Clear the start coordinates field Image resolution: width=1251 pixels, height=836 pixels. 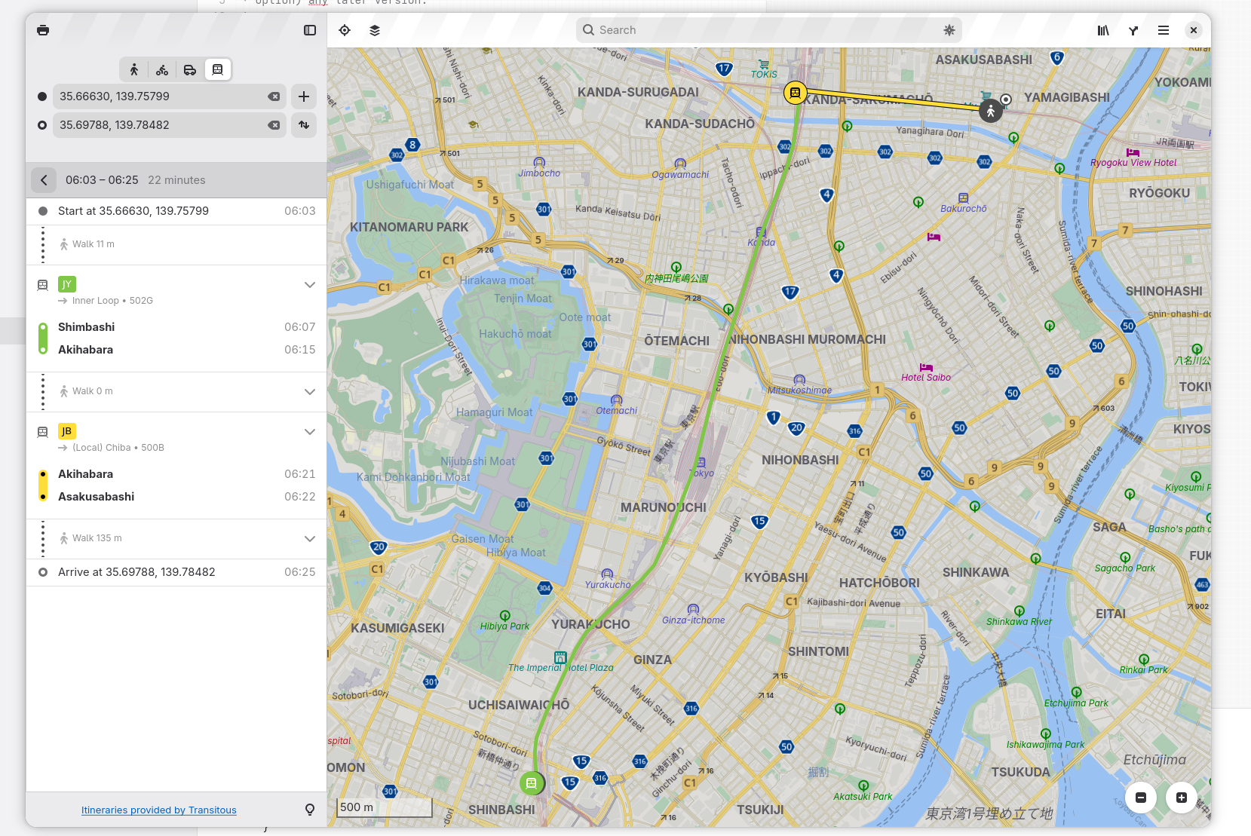pos(274,96)
